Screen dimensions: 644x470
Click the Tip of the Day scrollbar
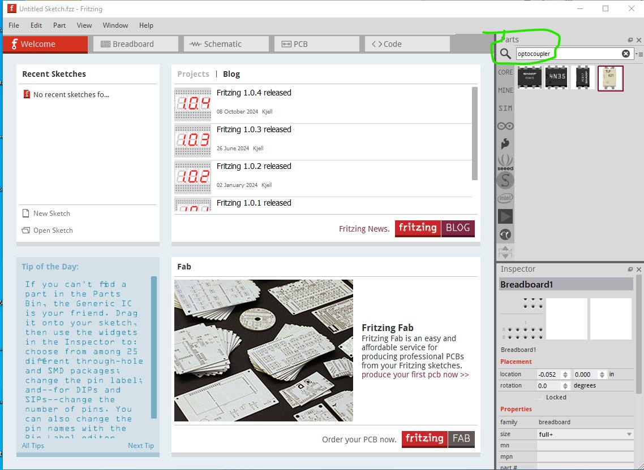pos(154,347)
